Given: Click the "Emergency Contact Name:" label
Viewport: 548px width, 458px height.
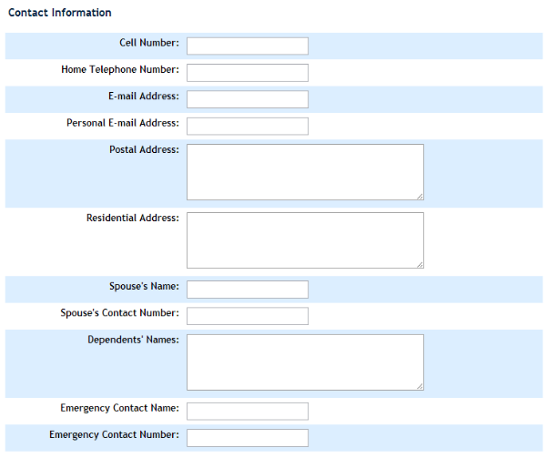Looking at the screenshot, I should click(x=119, y=409).
